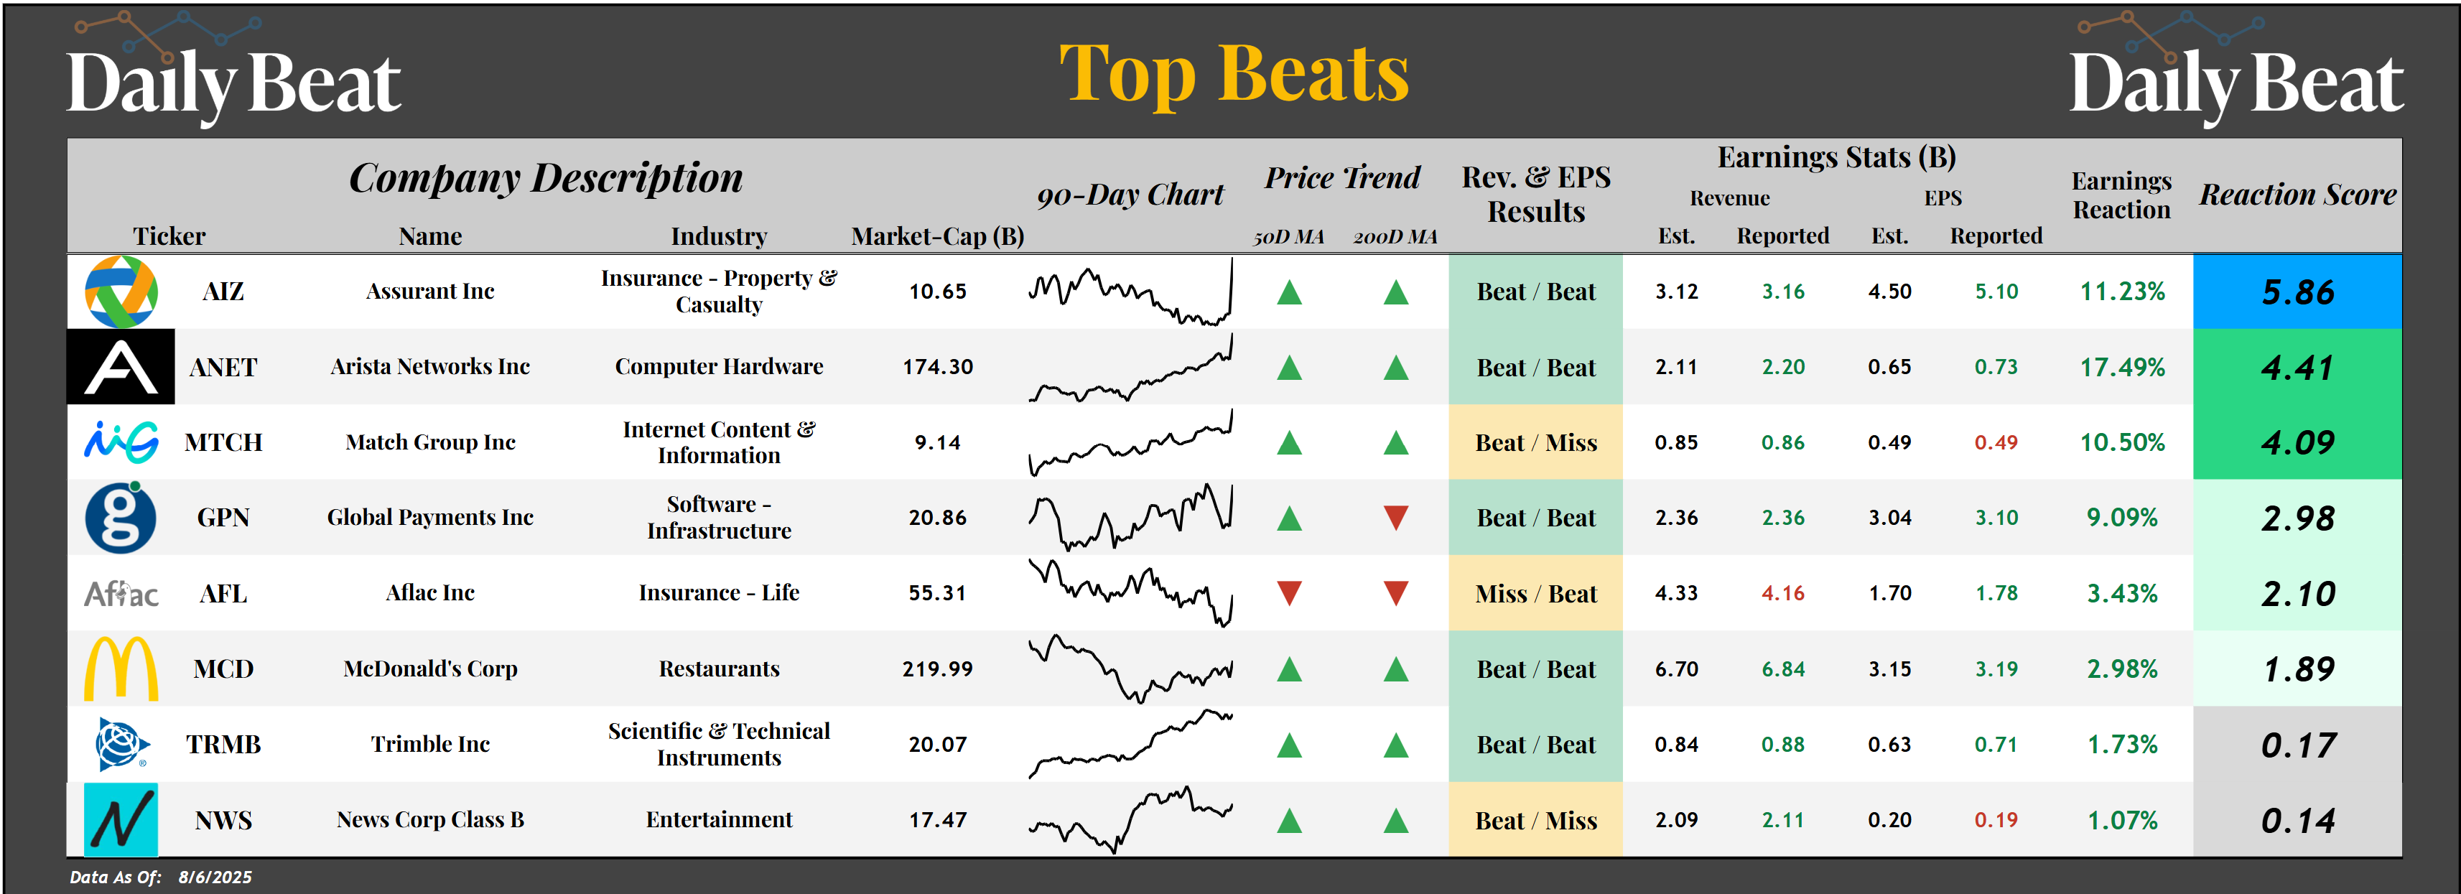Click the News Corp logo
Viewport: 2461px width, 894px height.
[x=121, y=819]
